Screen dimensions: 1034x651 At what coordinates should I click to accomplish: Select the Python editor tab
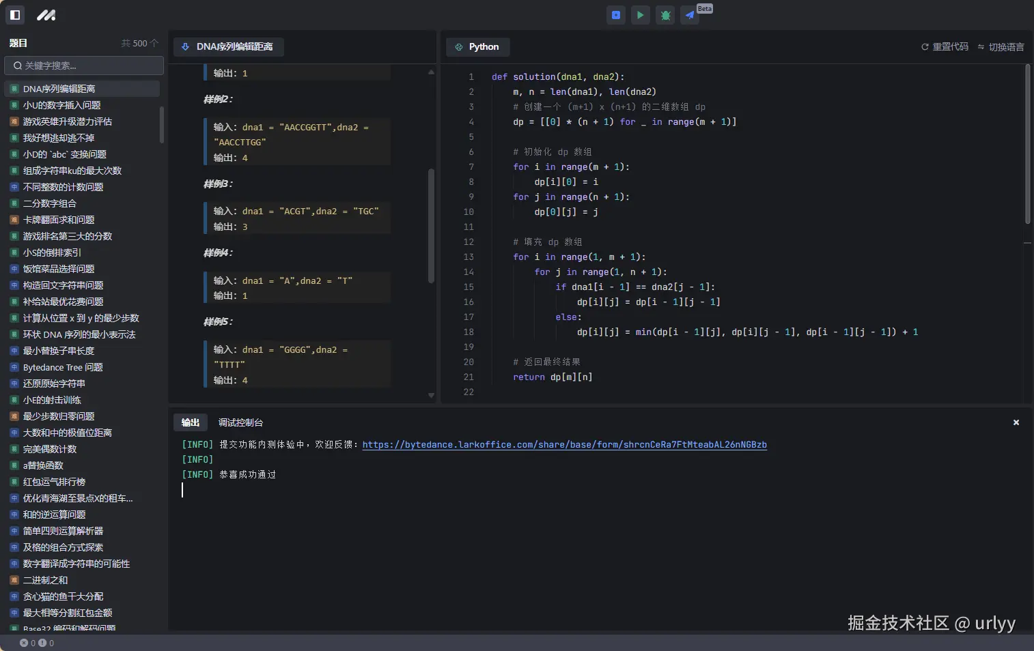(477, 47)
